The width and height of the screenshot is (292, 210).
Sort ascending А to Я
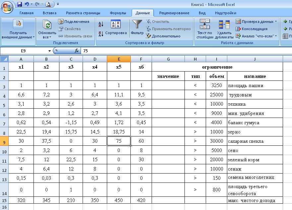[101, 24]
